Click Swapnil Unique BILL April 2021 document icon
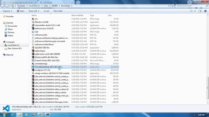Image resolution: width=209 pixels, height=117 pixels. pyautogui.click(x=33, y=60)
